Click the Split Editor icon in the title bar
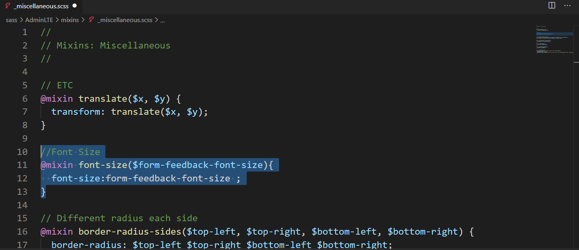 click(x=551, y=6)
